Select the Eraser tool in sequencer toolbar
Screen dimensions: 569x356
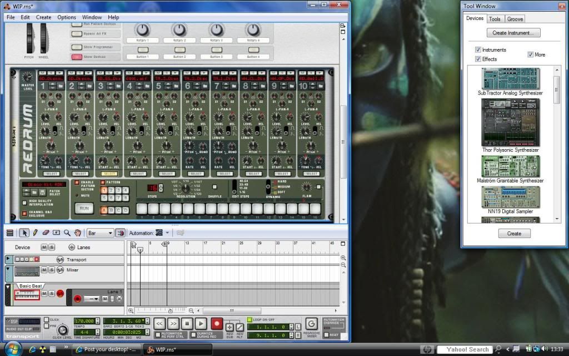(46, 233)
